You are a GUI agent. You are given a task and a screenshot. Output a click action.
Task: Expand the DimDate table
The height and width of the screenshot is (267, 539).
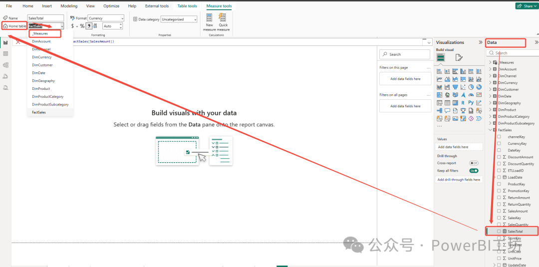[x=490, y=96]
